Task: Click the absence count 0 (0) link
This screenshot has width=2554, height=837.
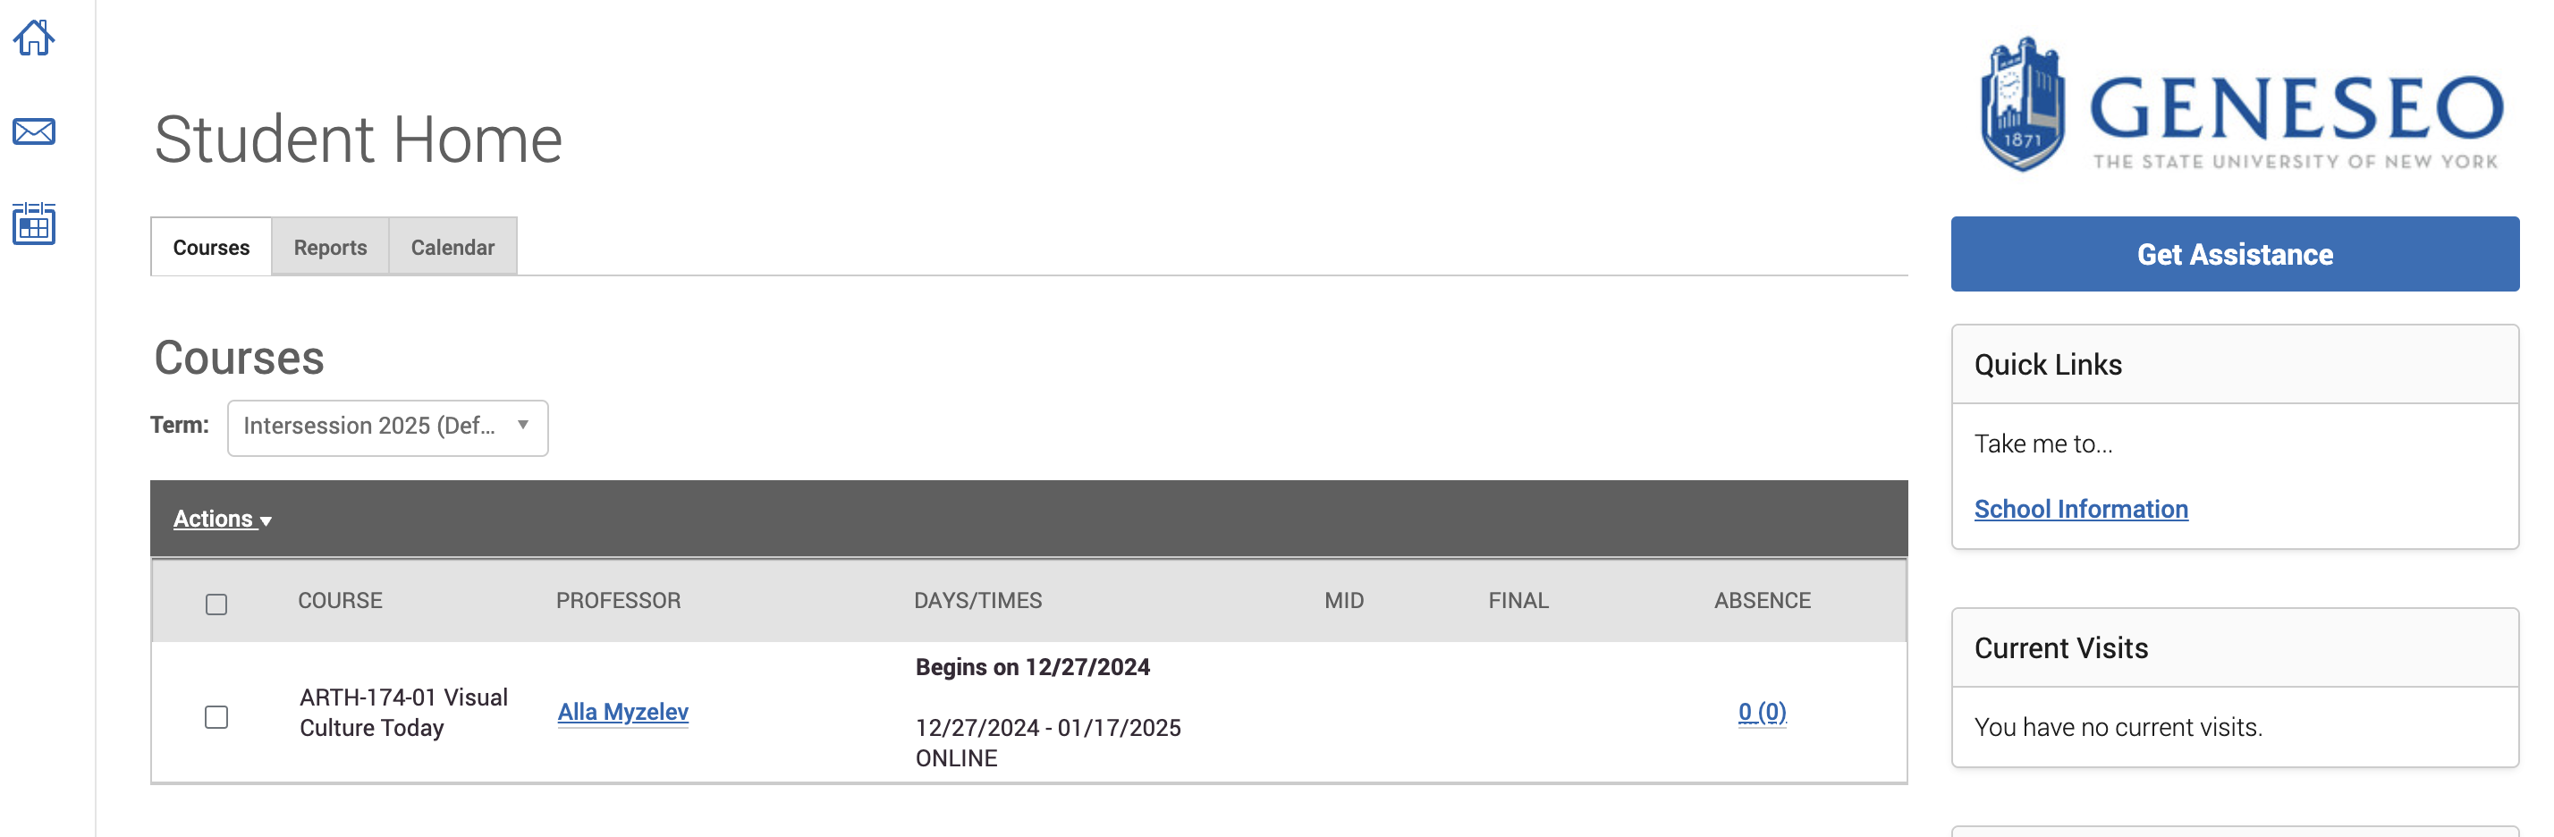Action: tap(1761, 712)
